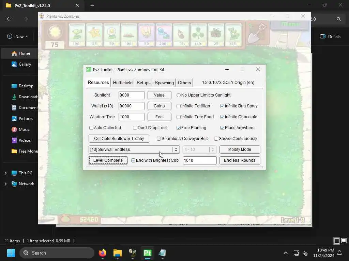Click the Modify Mode button
The height and width of the screenshot is (261, 349).
click(x=240, y=150)
